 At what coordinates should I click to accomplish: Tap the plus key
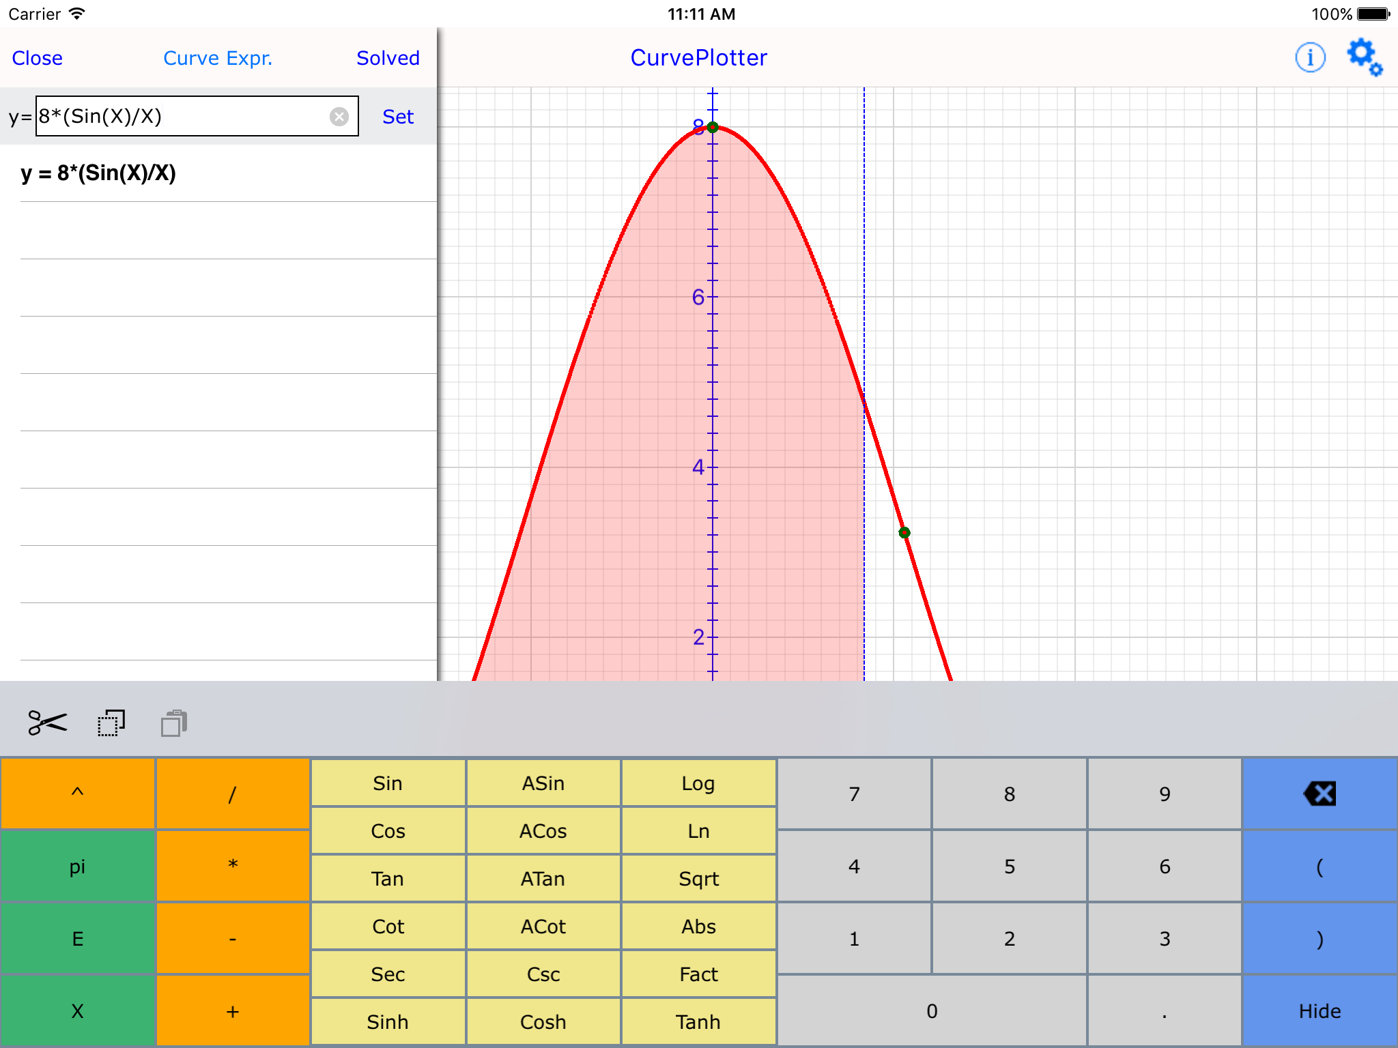pos(233,1011)
